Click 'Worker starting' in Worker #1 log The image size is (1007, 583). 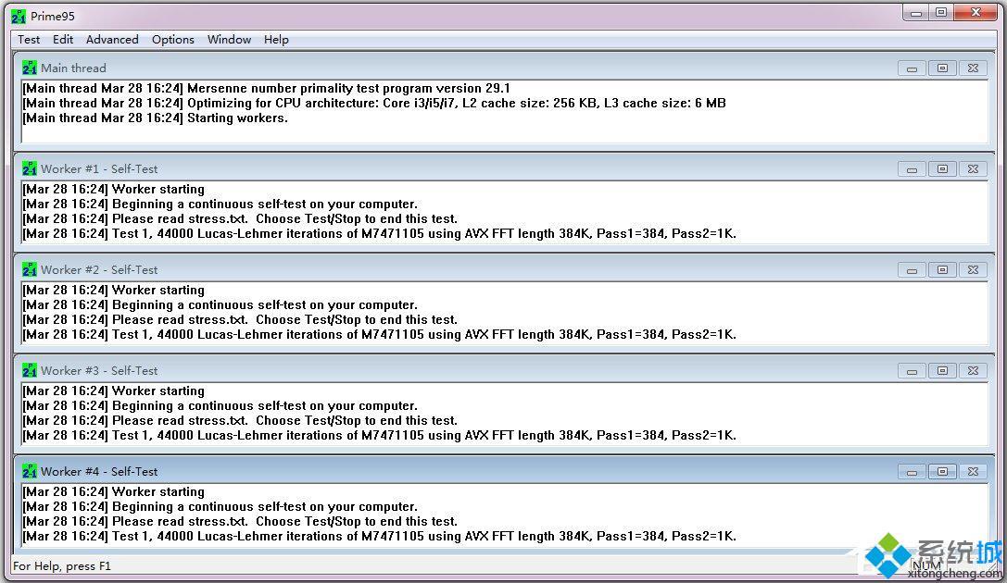pyautogui.click(x=114, y=189)
